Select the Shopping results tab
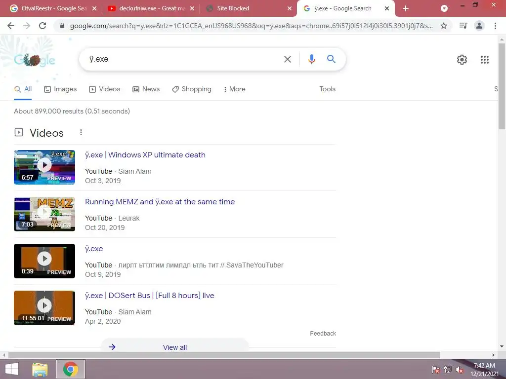Viewport: 506px width, 379px height. point(192,89)
